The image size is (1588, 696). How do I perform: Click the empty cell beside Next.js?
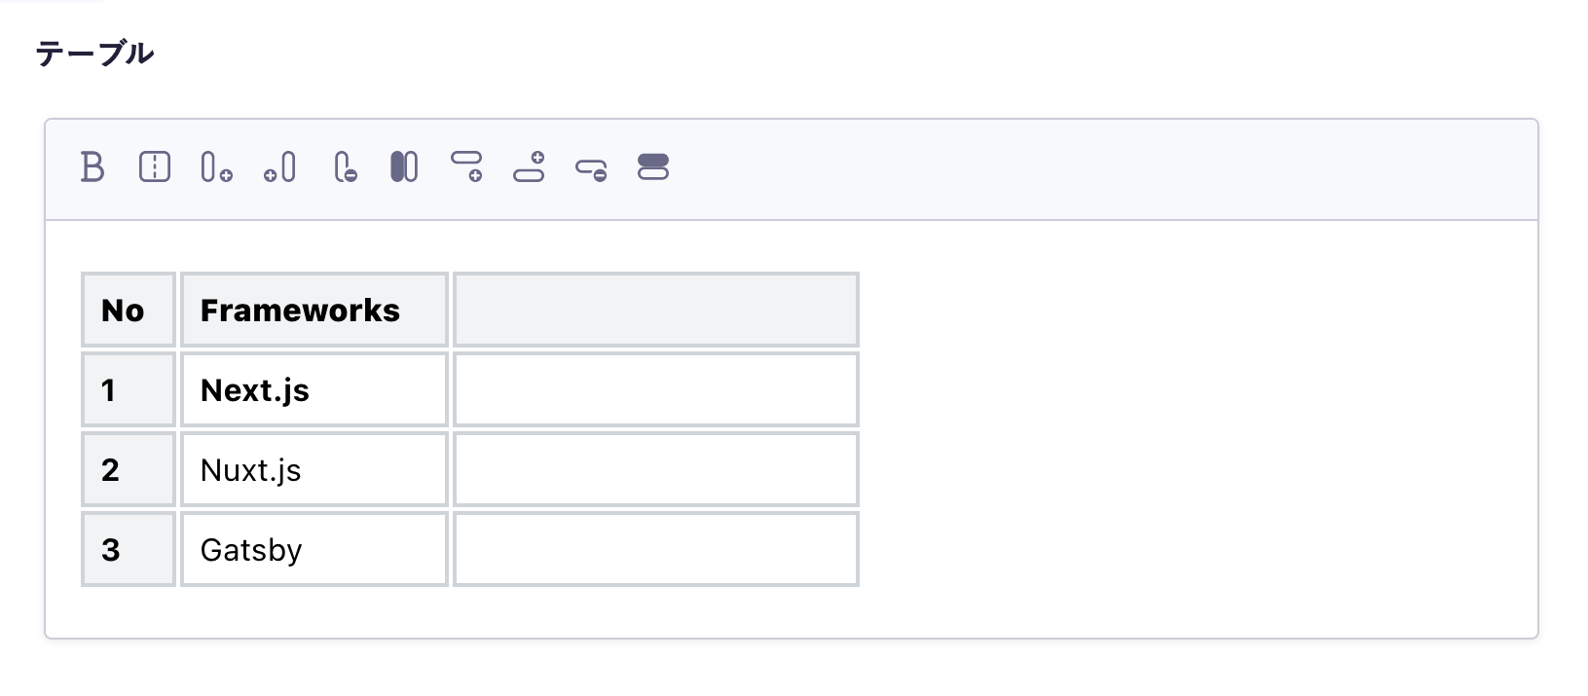655,390
